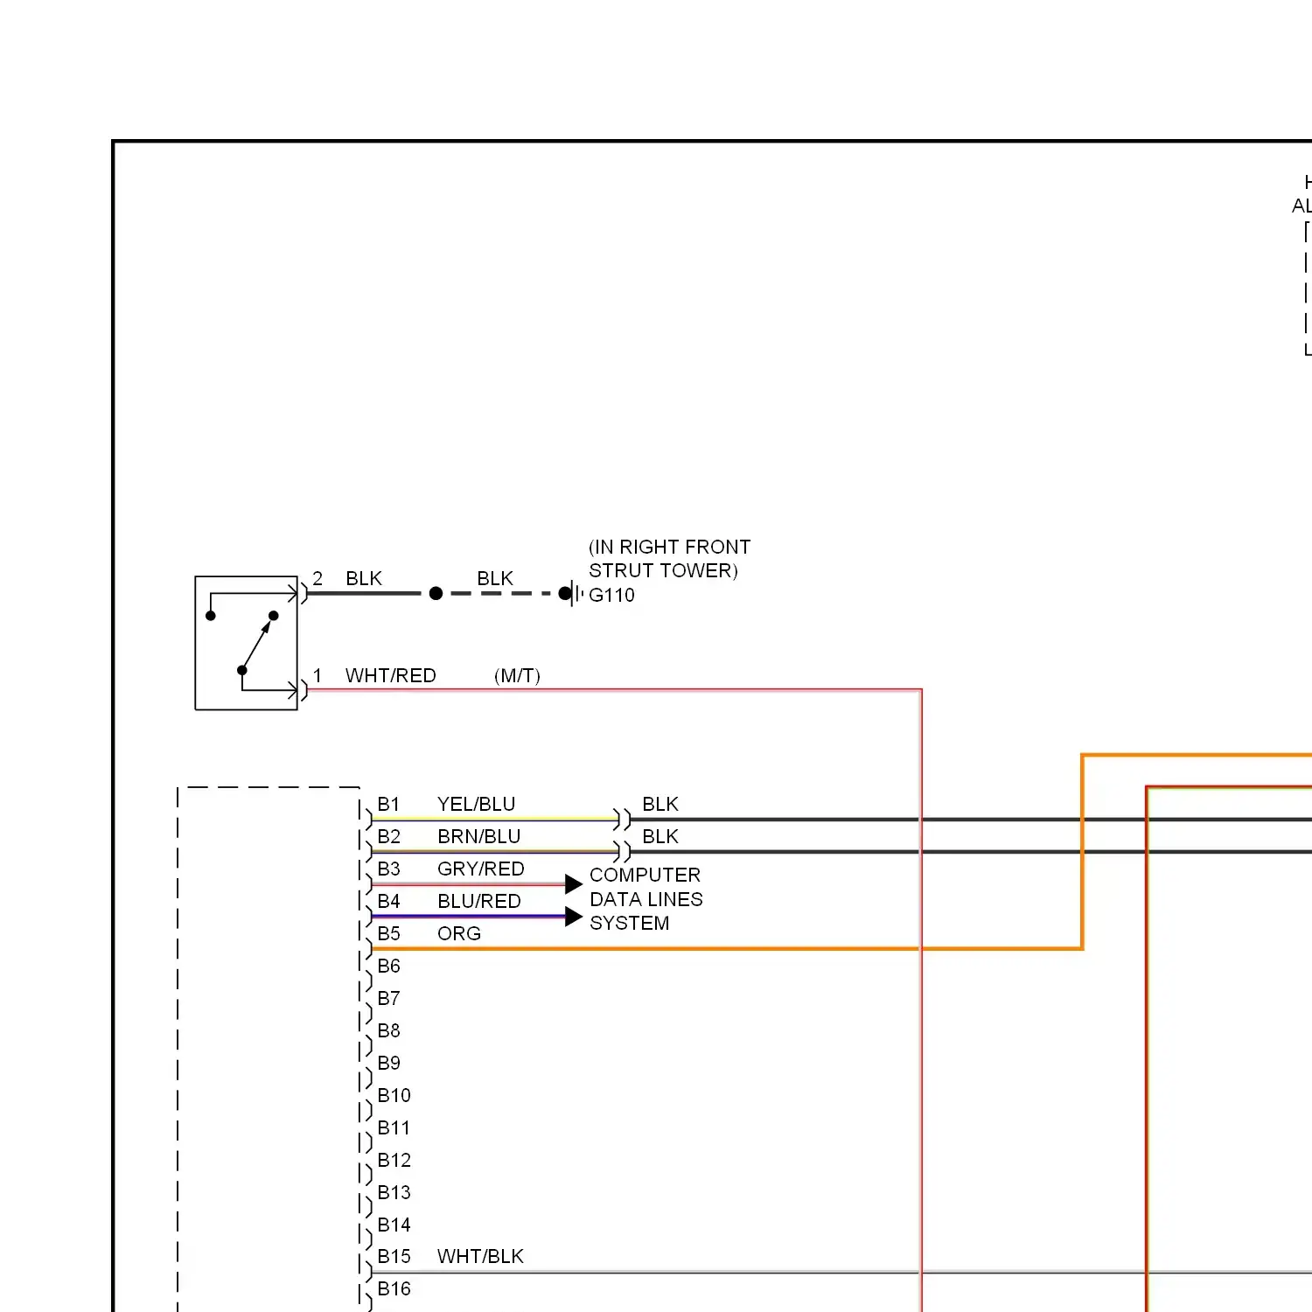Image resolution: width=1312 pixels, height=1312 pixels.
Task: Click the IN RIGHT FRONT STRUT TOWER note
Action: [x=669, y=559]
